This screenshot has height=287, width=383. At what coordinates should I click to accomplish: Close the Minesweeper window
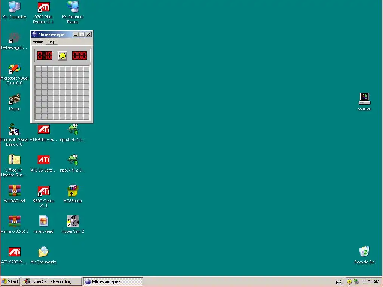tap(89, 34)
